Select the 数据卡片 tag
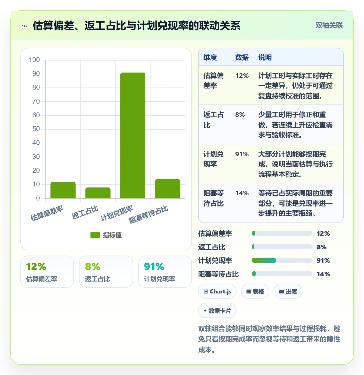The width and height of the screenshot is (364, 375). pos(217,311)
